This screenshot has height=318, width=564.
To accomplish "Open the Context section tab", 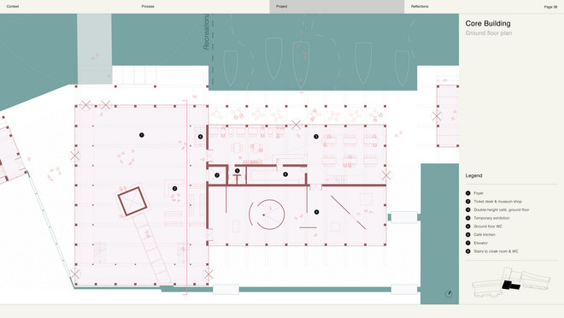I will click(x=13, y=7).
